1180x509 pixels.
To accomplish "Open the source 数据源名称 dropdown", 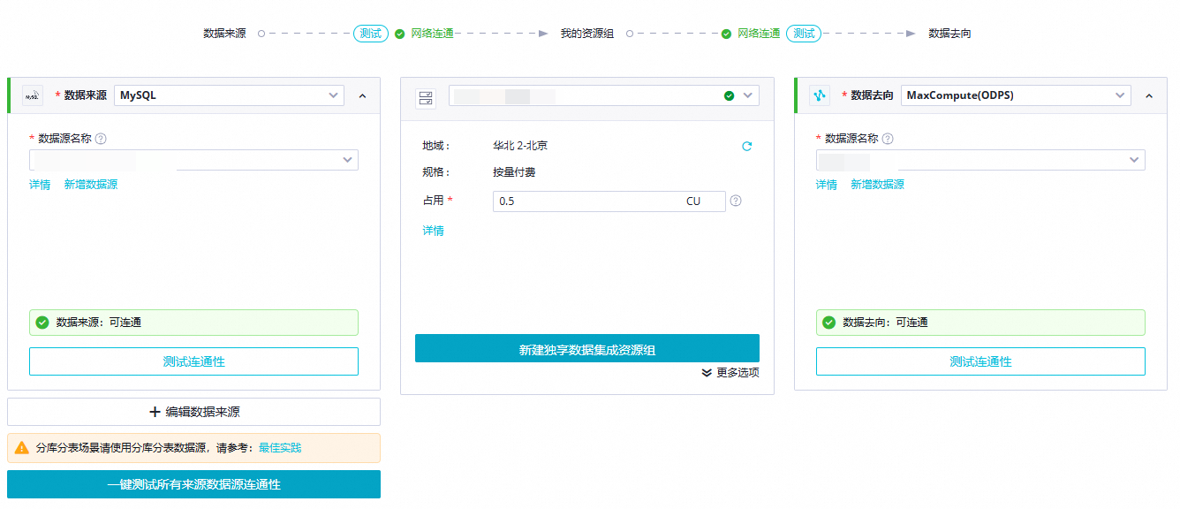I will [x=193, y=160].
